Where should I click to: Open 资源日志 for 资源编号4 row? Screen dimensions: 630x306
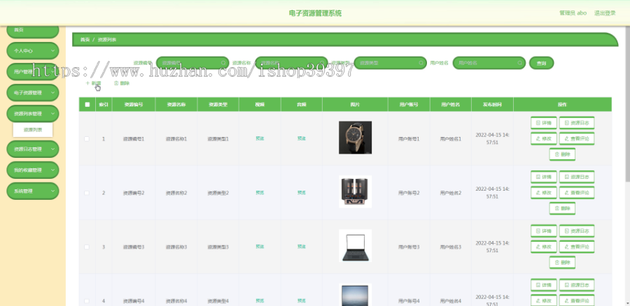(577, 285)
